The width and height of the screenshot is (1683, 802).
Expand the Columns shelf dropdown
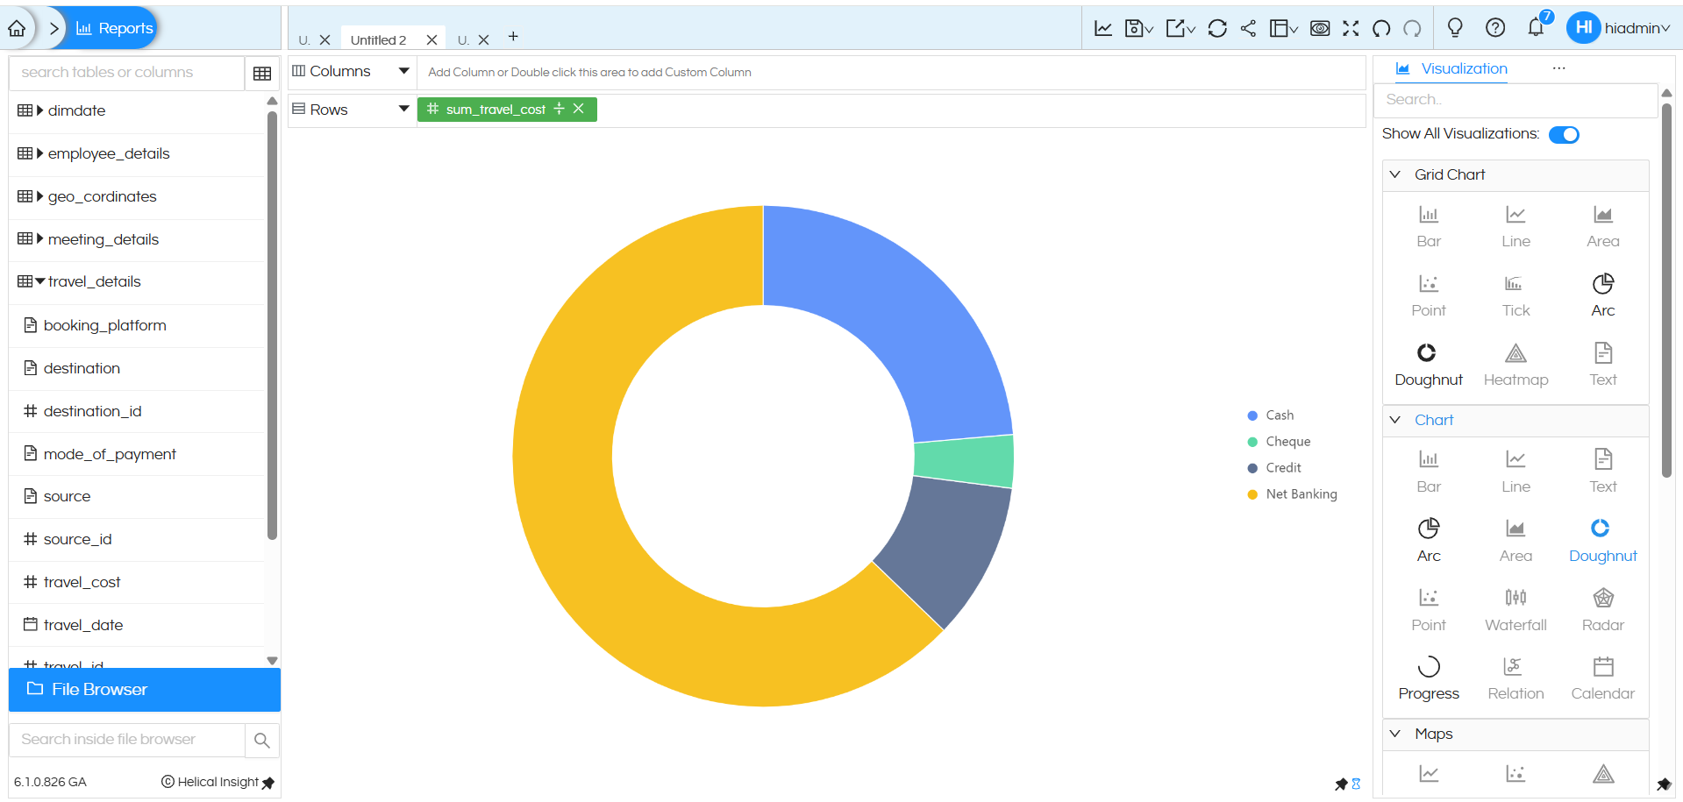click(403, 71)
